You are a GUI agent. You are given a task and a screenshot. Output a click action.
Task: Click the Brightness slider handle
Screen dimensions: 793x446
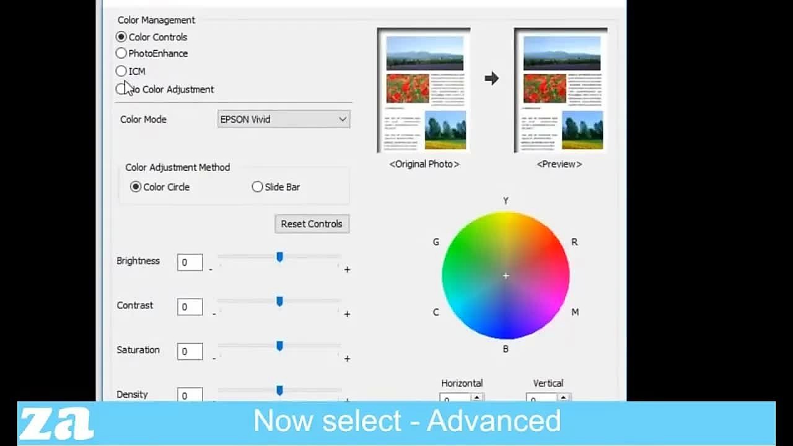coord(279,256)
